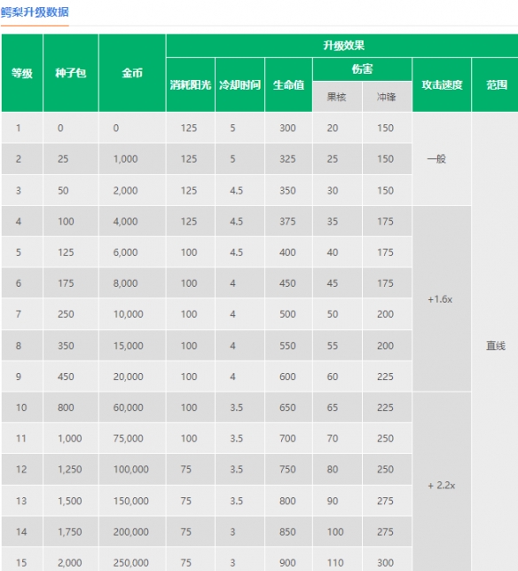The image size is (518, 571).
Task: Click the 4,000 gold cell
Action: tap(132, 221)
